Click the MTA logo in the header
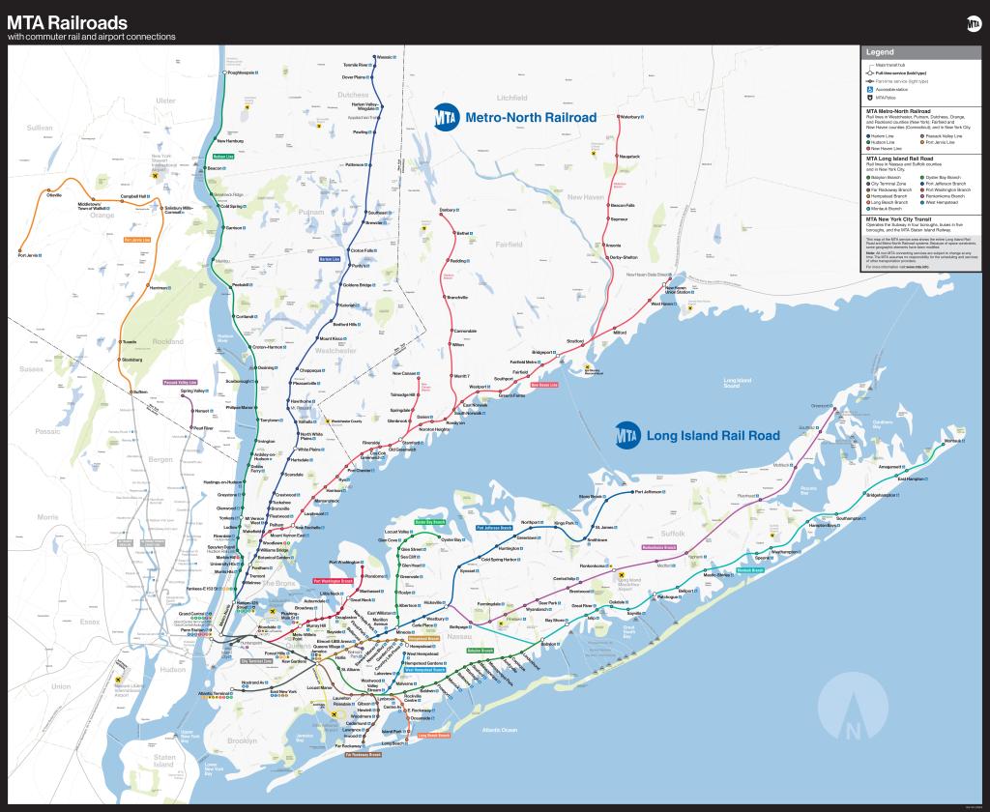This screenshot has width=990, height=812. [973, 22]
